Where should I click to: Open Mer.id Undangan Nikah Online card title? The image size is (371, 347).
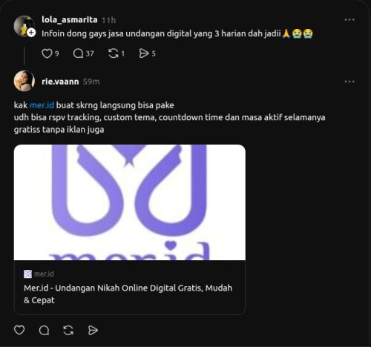128,294
